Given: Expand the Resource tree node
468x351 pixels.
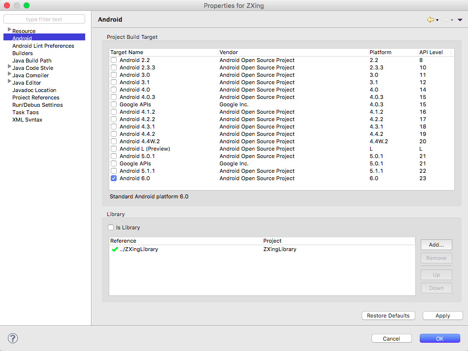Looking at the screenshot, I should point(9,30).
